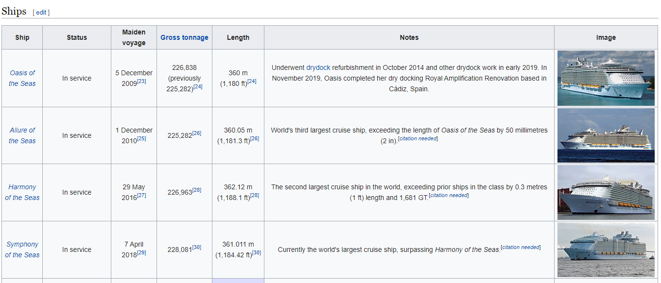The image size is (661, 283).
Task: Open reference 28 after 226,963 tonnage
Action: pos(197,190)
